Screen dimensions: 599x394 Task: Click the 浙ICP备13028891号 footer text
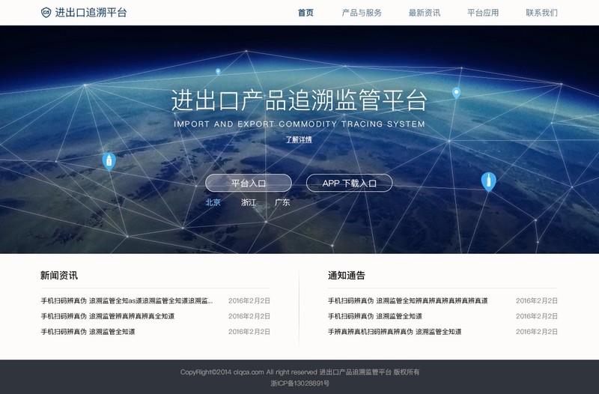pos(300,384)
